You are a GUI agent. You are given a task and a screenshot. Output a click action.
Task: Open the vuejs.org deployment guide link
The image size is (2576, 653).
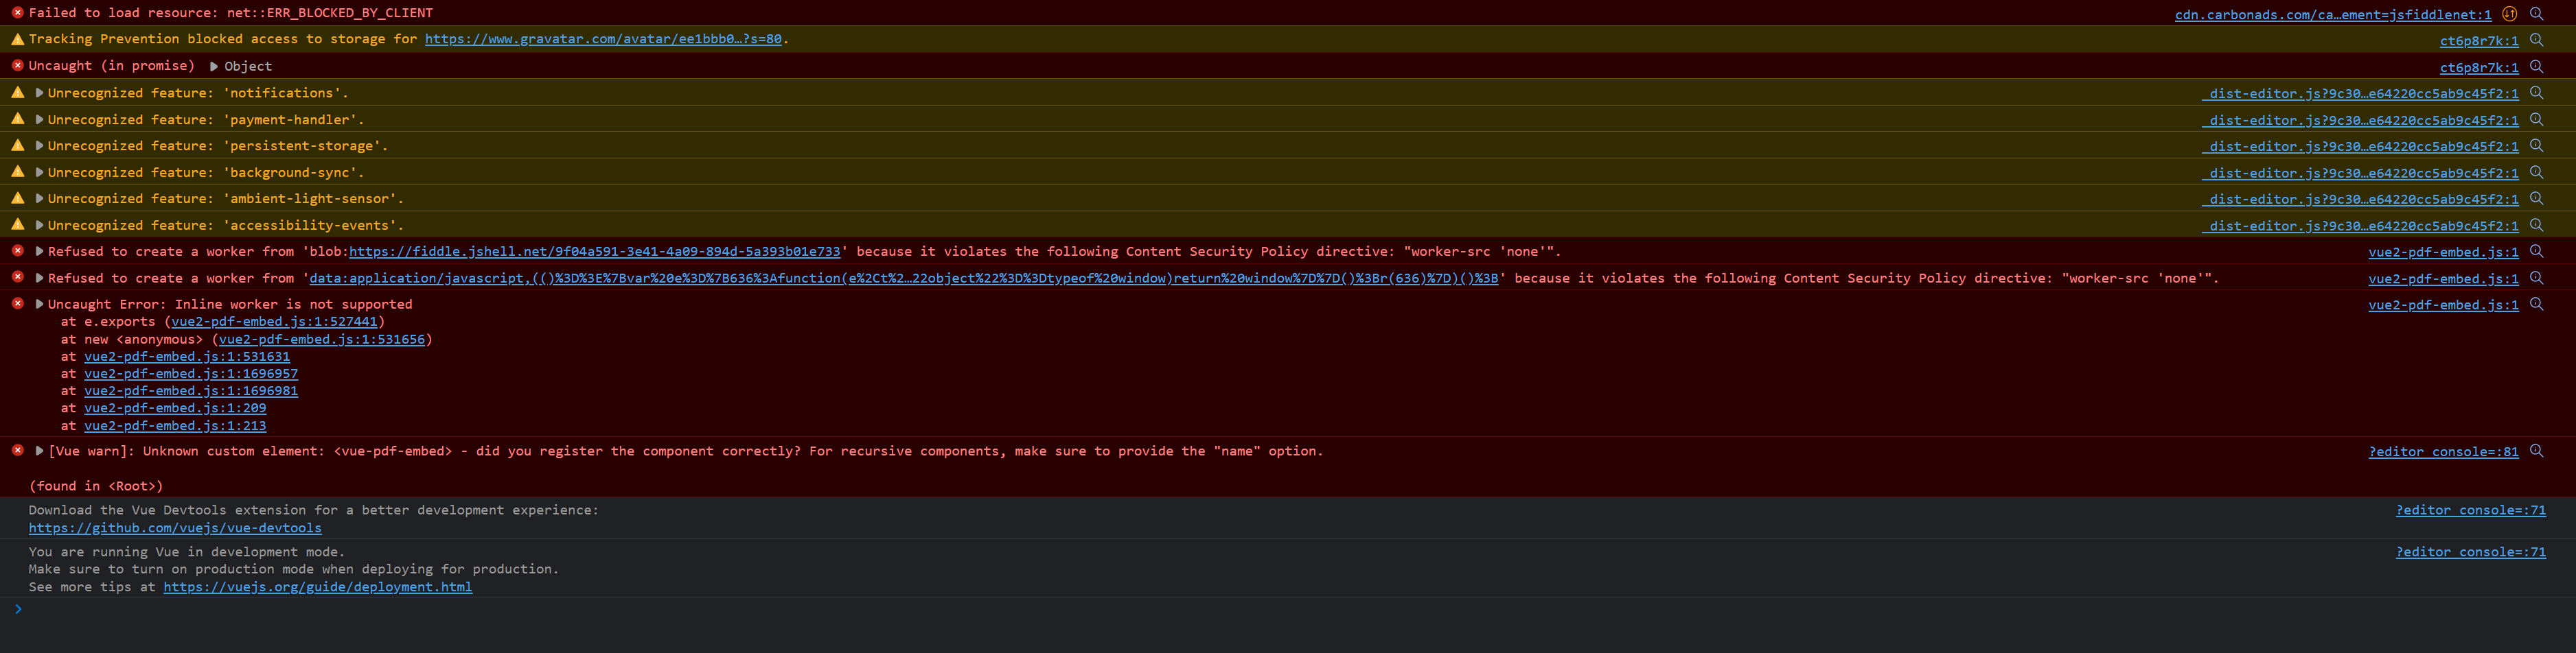pyautogui.click(x=317, y=587)
